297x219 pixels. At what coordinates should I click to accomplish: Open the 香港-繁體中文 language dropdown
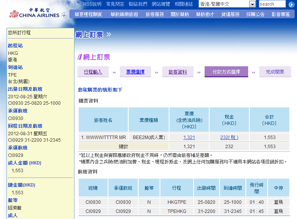(252, 4)
